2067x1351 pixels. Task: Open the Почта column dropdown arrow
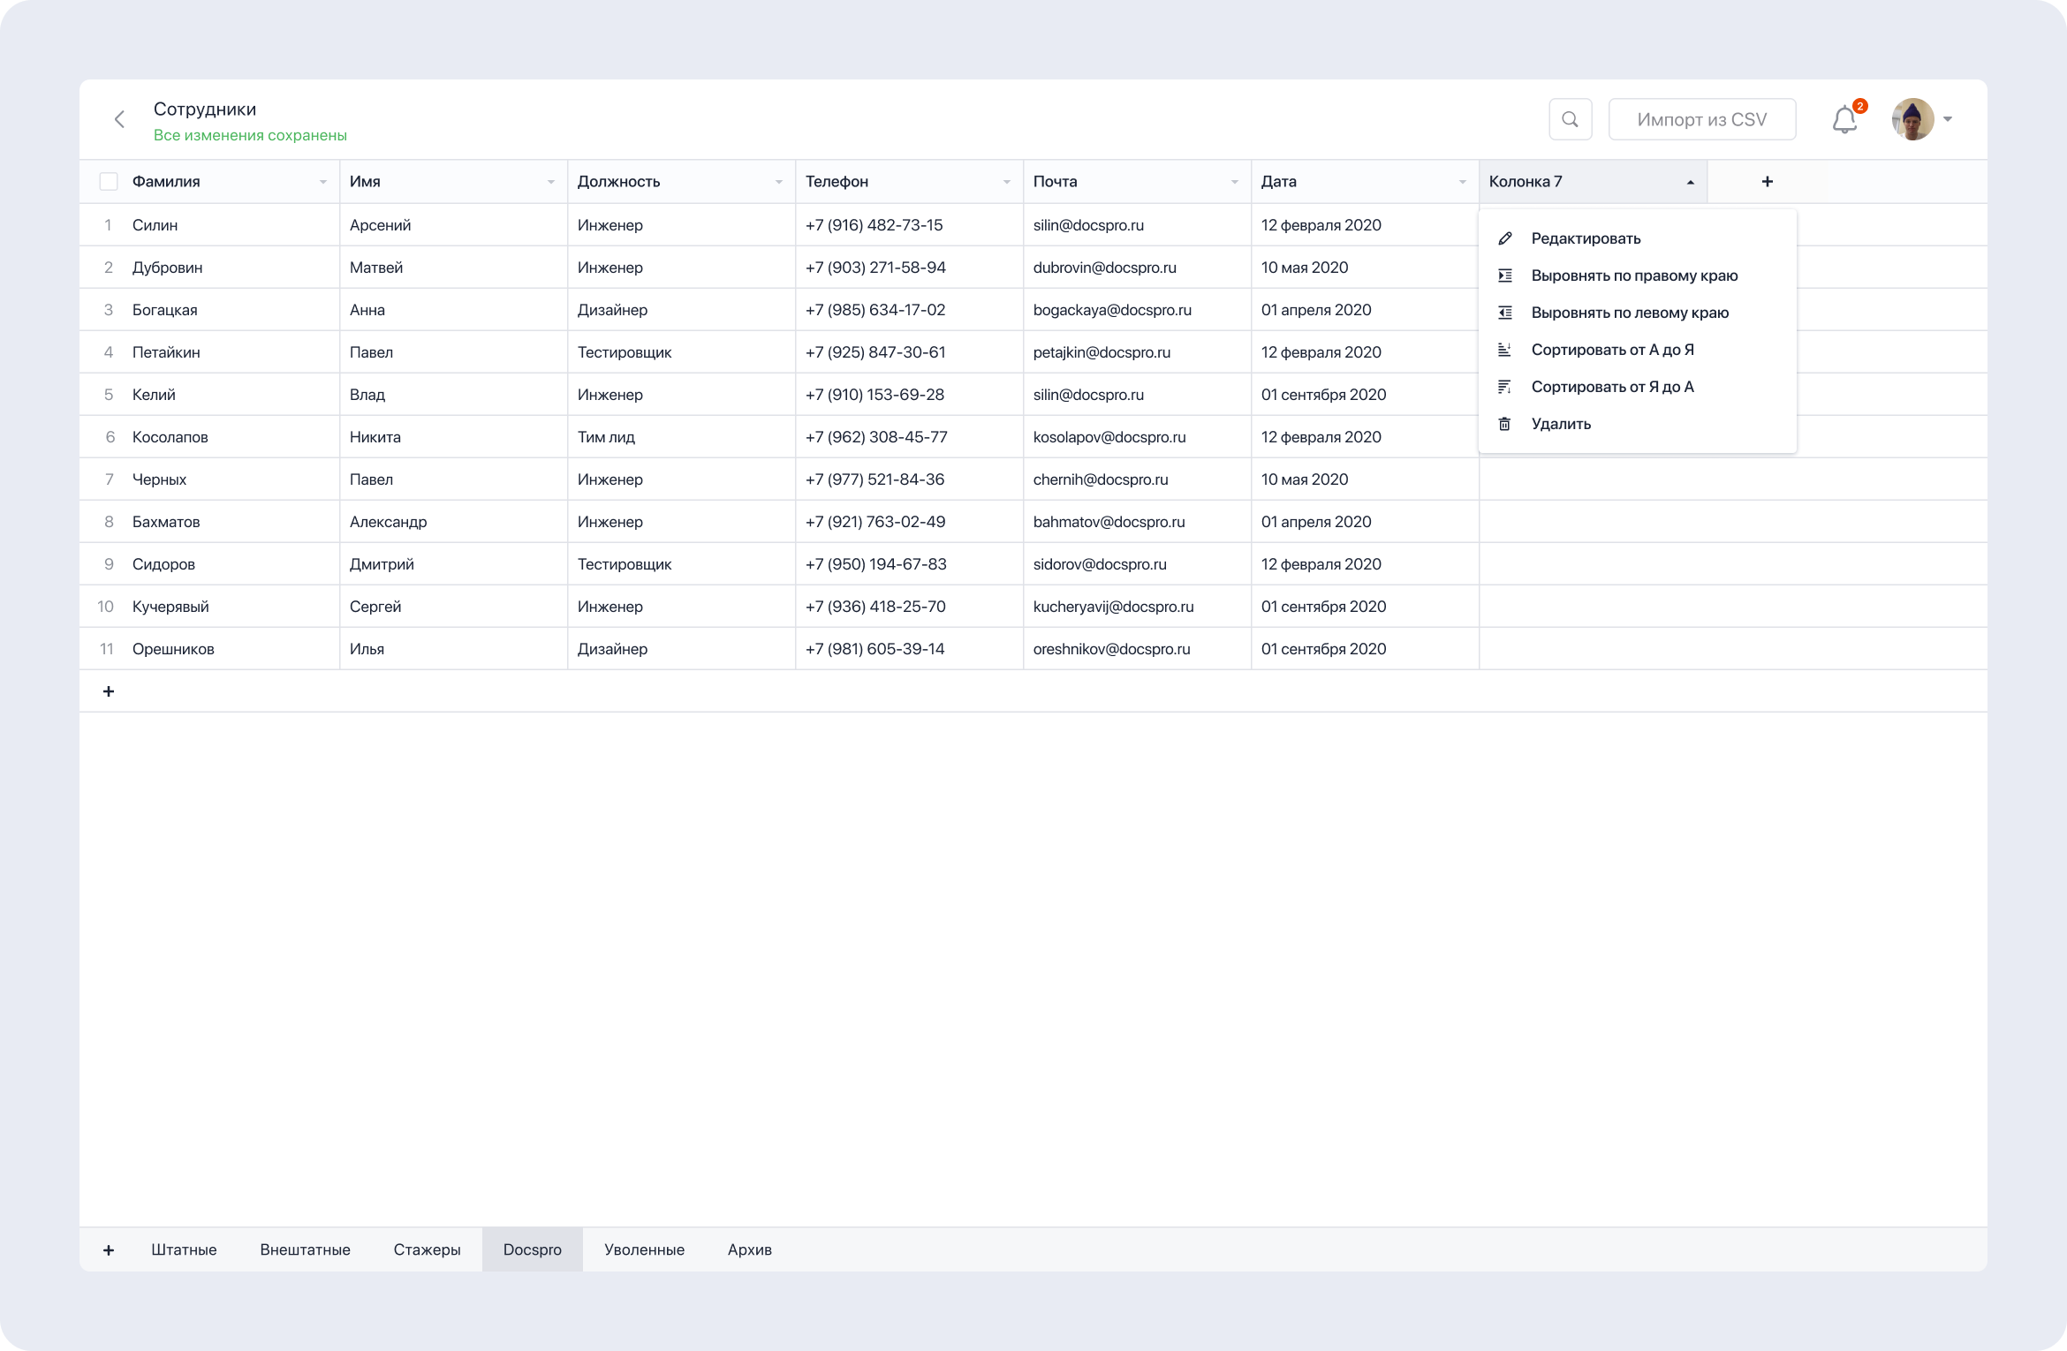point(1235,182)
